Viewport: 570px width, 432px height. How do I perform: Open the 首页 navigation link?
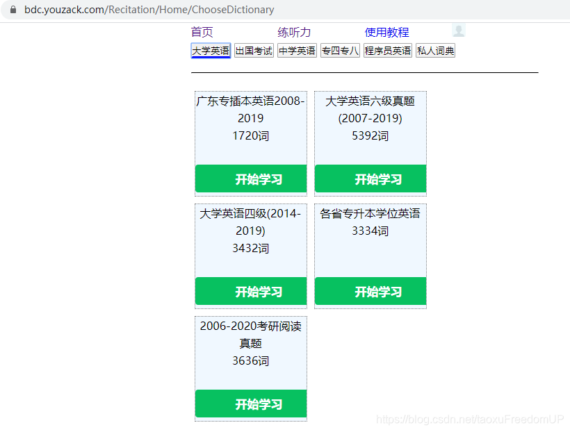point(200,31)
